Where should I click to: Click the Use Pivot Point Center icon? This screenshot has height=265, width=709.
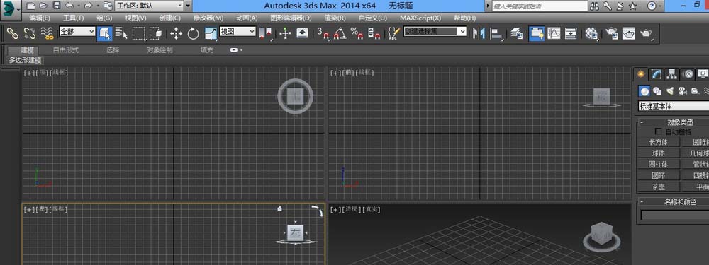[x=265, y=33]
